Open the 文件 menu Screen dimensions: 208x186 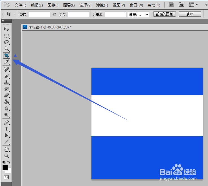tap(20, 5)
